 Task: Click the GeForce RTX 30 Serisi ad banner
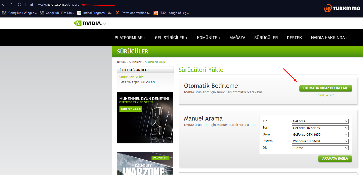pos(145,118)
